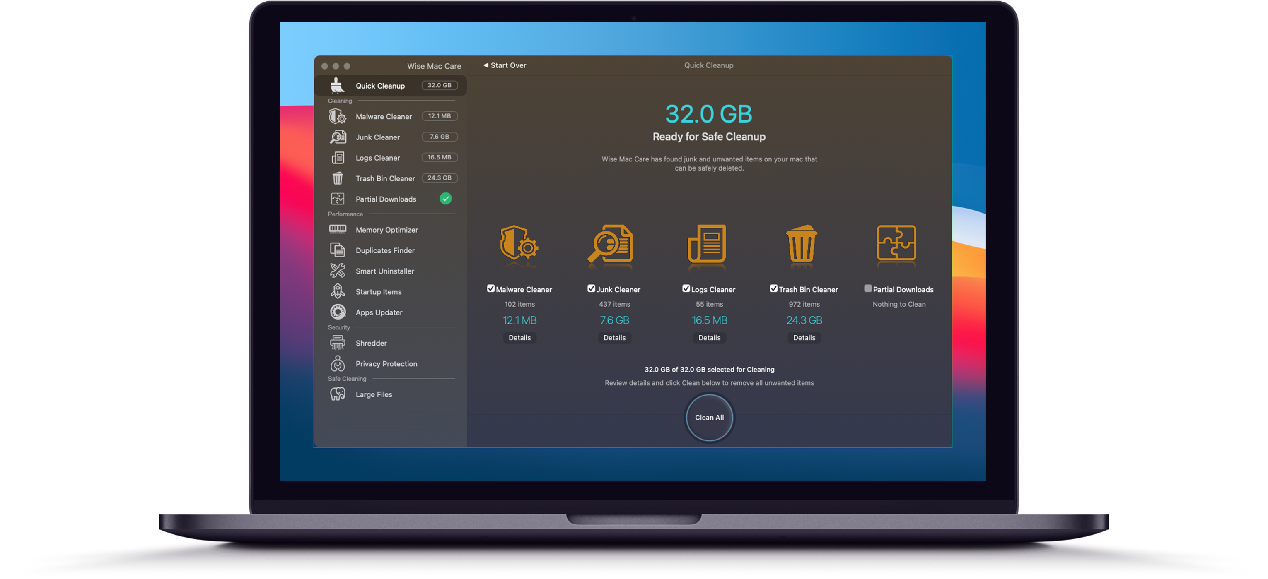The image size is (1268, 579).
Task: Click the 'Ready for Safe Cleanup' heading
Action: click(709, 136)
